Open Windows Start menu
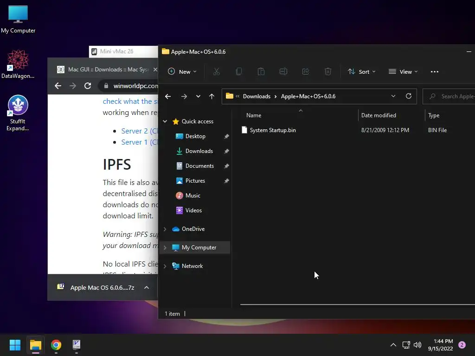 click(x=15, y=345)
